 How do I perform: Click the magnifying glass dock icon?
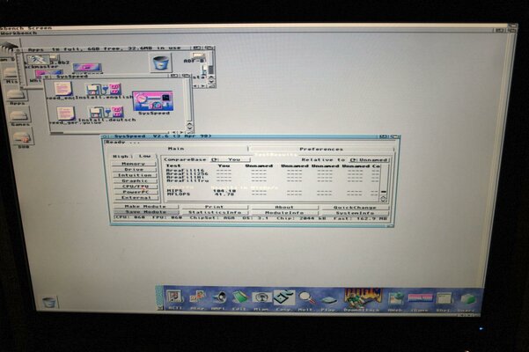coord(305,297)
